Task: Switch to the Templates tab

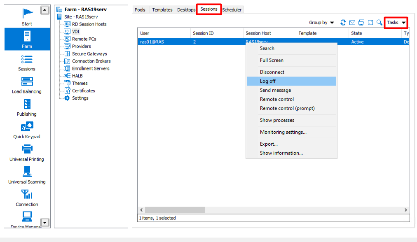Action: (162, 10)
